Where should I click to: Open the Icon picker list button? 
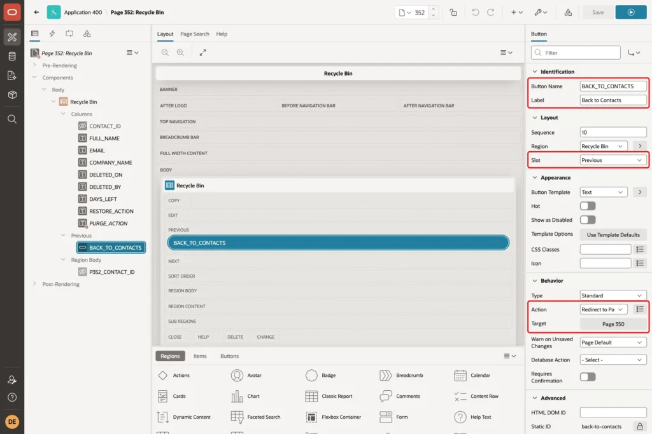coord(639,264)
